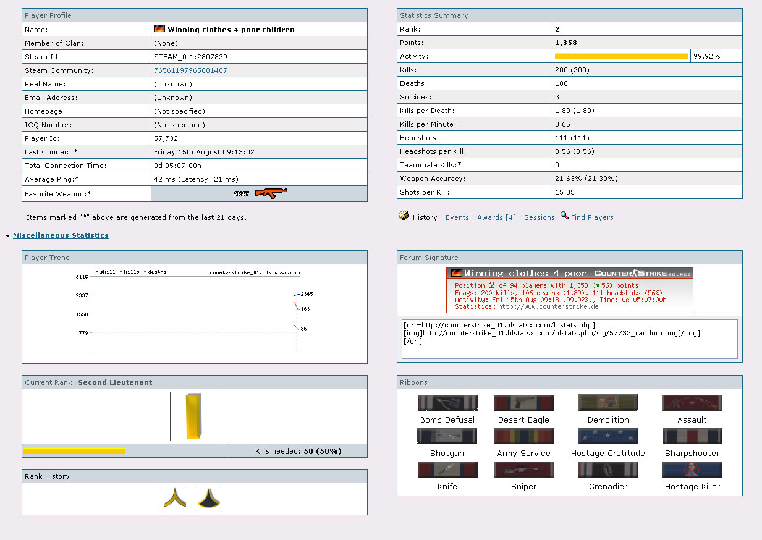Screen dimensions: 762x540
Task: Click the Bomb Defusal ribbon icon
Action: coord(447,403)
